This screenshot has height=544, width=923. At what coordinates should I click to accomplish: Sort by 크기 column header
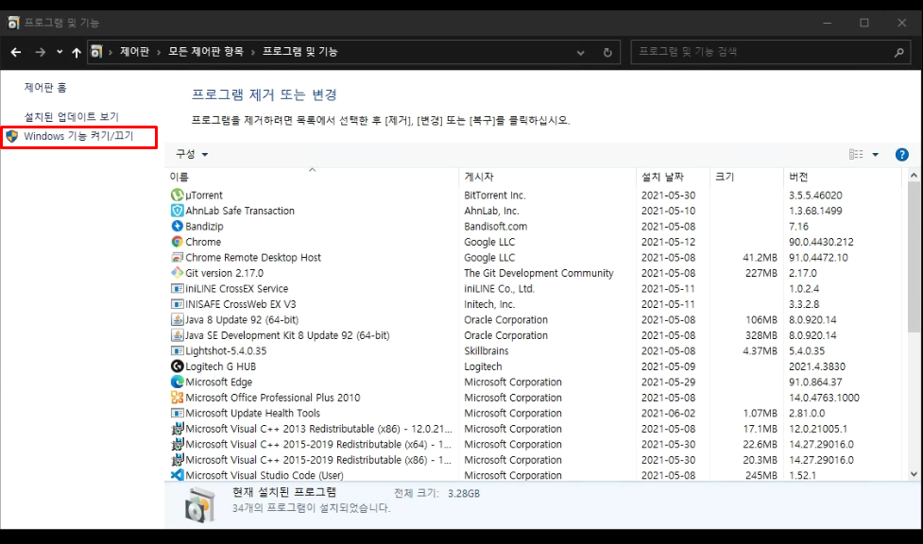745,177
